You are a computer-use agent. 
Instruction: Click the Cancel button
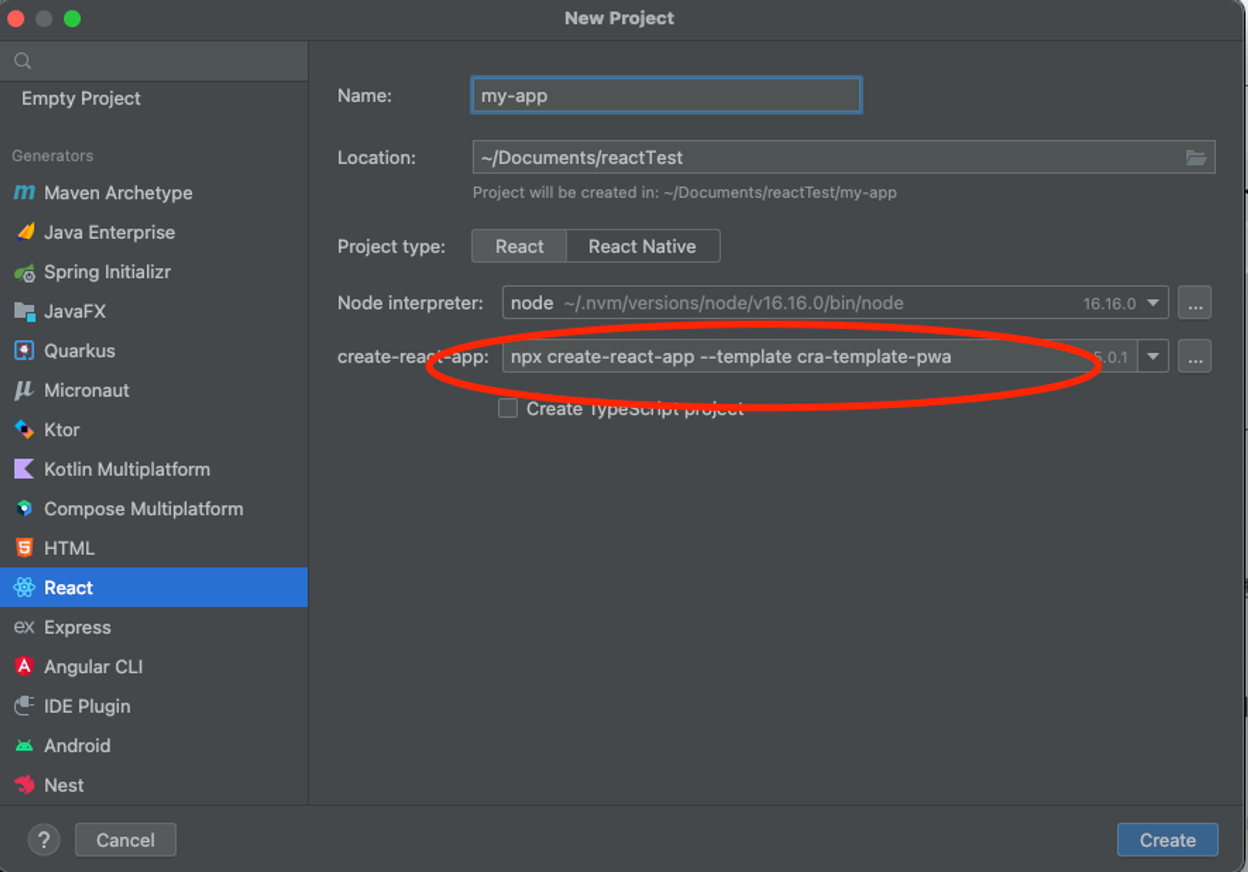(x=125, y=840)
